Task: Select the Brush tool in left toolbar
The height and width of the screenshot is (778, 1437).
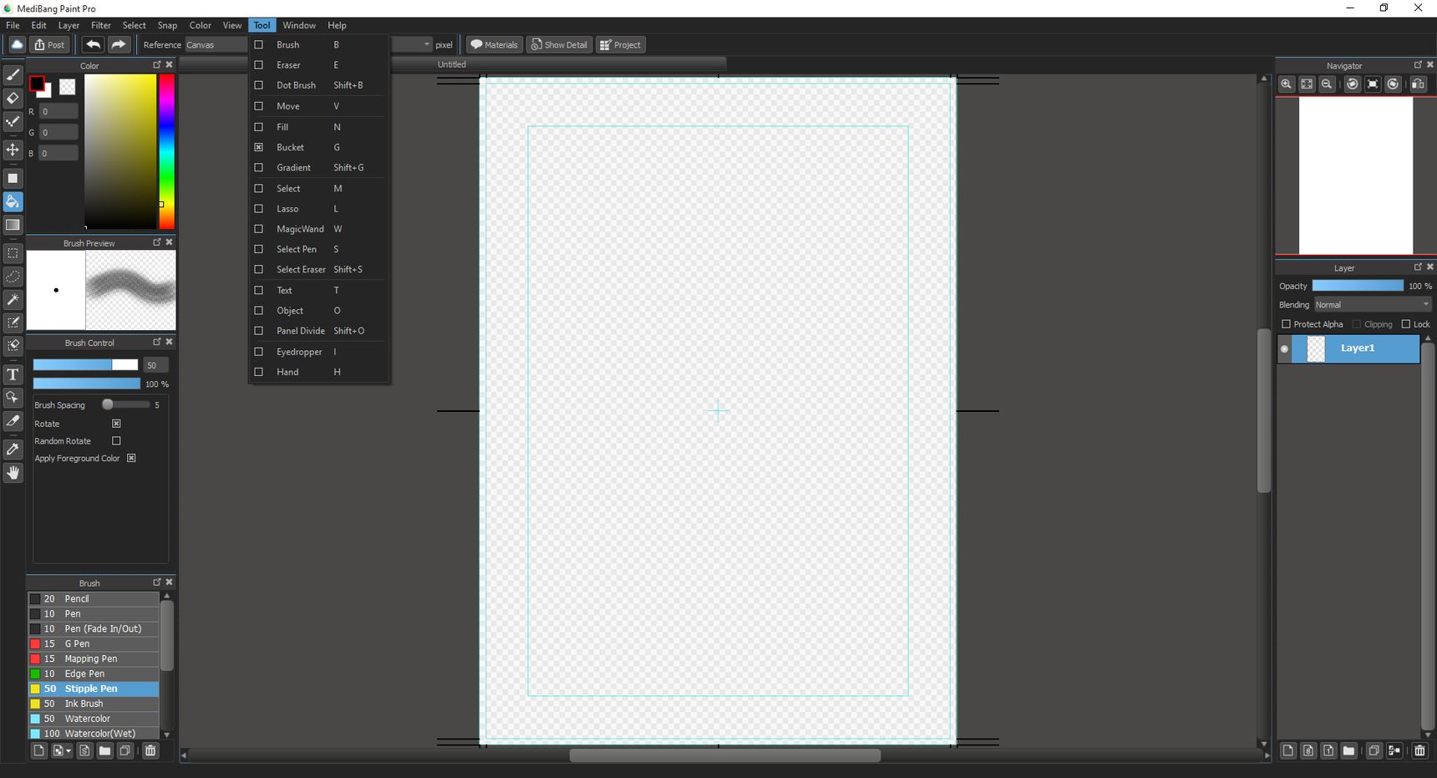Action: coord(13,75)
